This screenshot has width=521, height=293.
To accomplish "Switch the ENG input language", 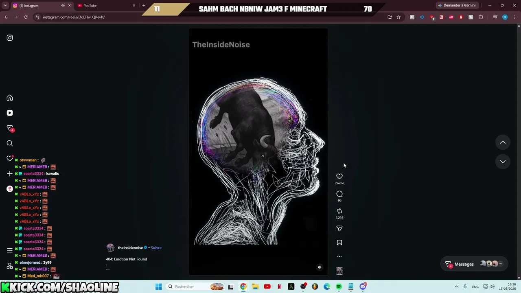I will point(475,286).
